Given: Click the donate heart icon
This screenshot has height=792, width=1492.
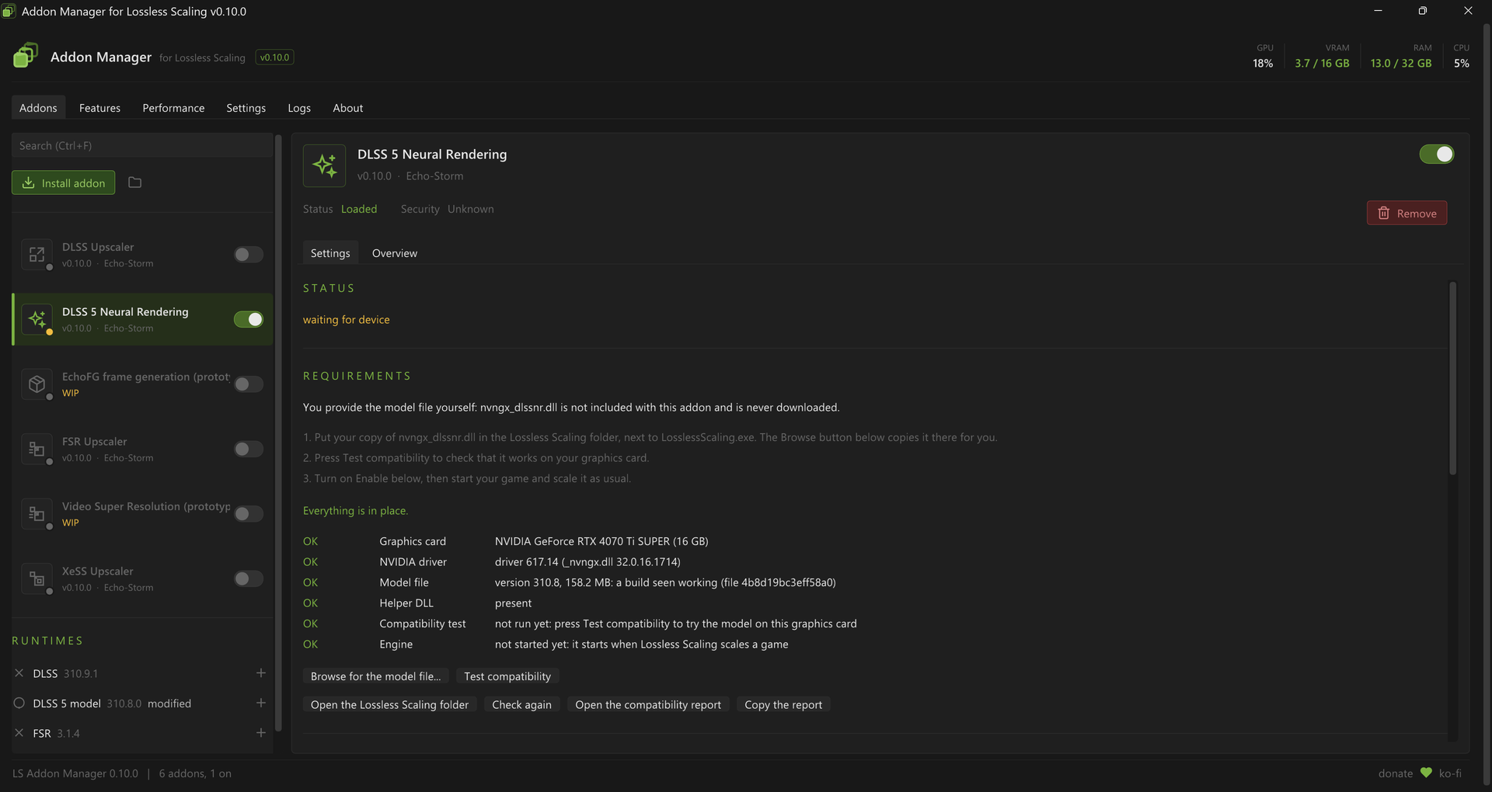Looking at the screenshot, I should (1426, 773).
